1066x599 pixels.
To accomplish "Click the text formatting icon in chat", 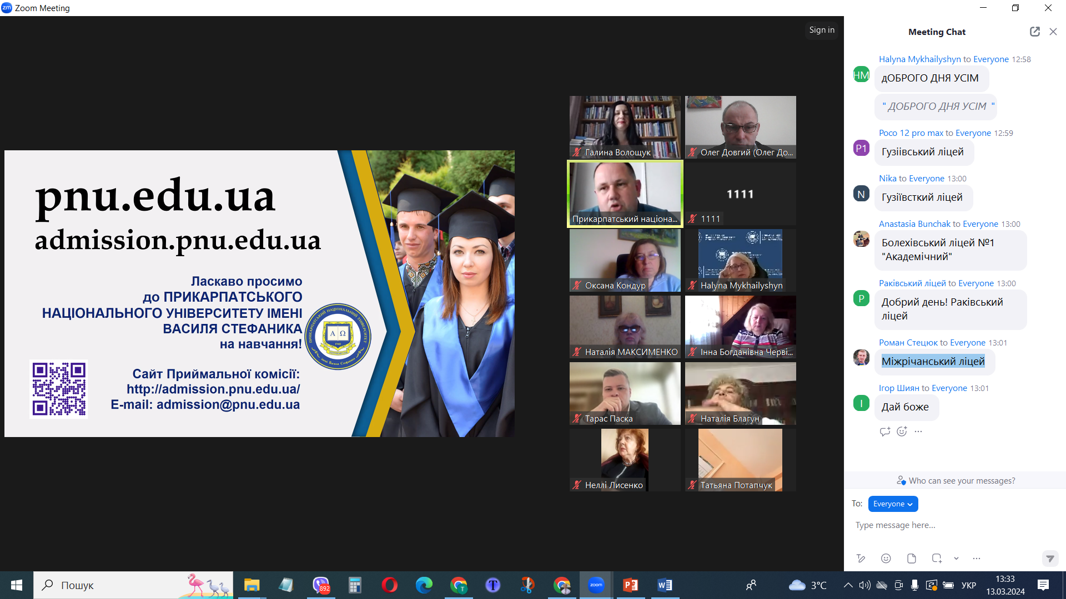I will tap(861, 559).
